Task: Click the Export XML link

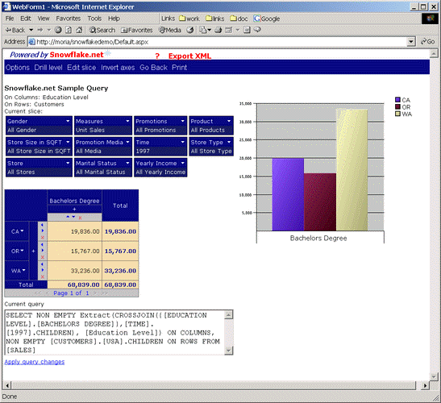Action: click(x=189, y=56)
